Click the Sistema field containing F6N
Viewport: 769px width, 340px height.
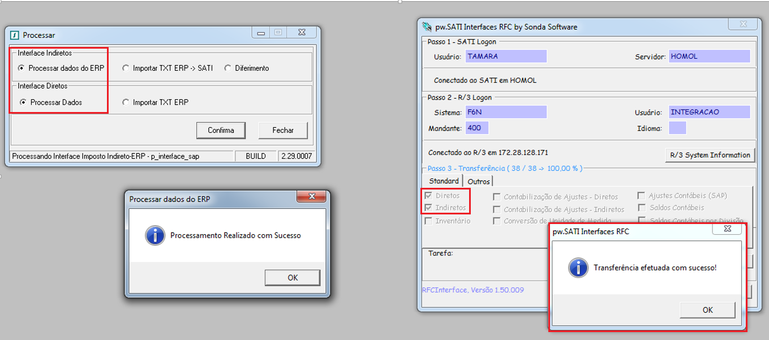click(x=506, y=112)
